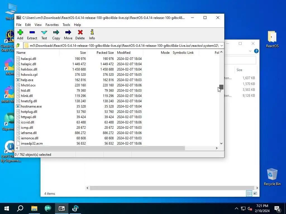Click the Add toolbar icon
Image resolution: width=286 pixels, height=214 pixels.
pyautogui.click(x=20, y=32)
